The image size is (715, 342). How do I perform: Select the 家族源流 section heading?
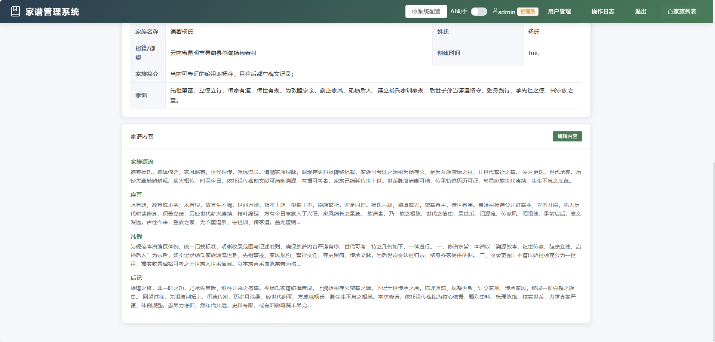(x=142, y=162)
